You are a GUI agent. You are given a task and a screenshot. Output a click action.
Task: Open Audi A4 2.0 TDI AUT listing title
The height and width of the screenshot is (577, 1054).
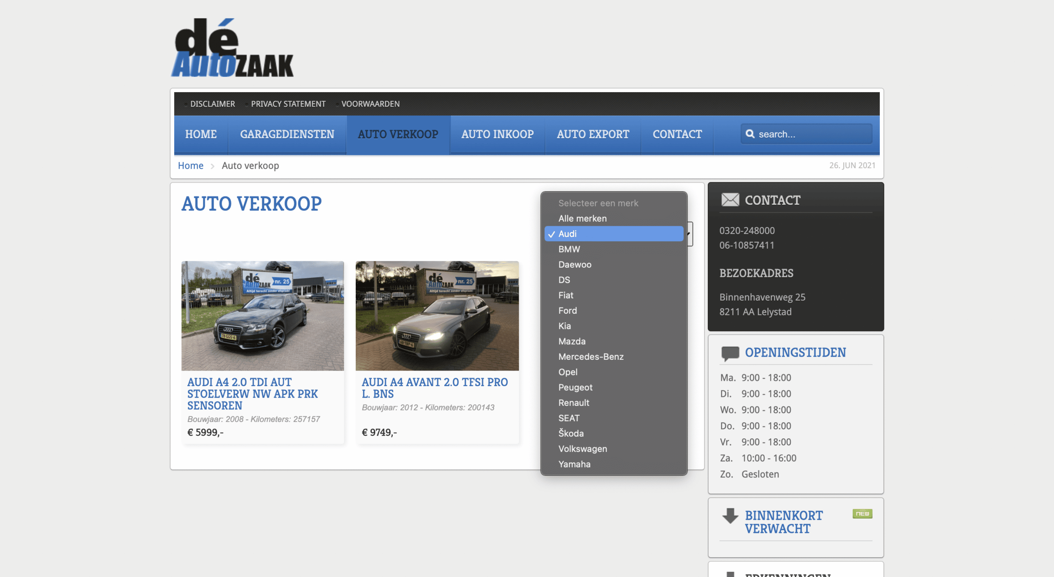pyautogui.click(x=252, y=394)
